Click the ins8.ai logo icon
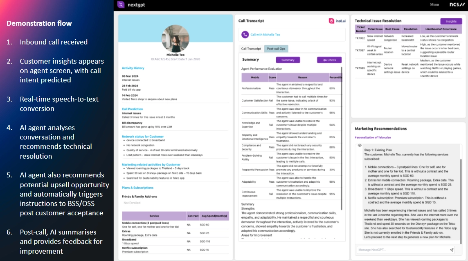This screenshot has height=261, width=468. (x=331, y=21)
